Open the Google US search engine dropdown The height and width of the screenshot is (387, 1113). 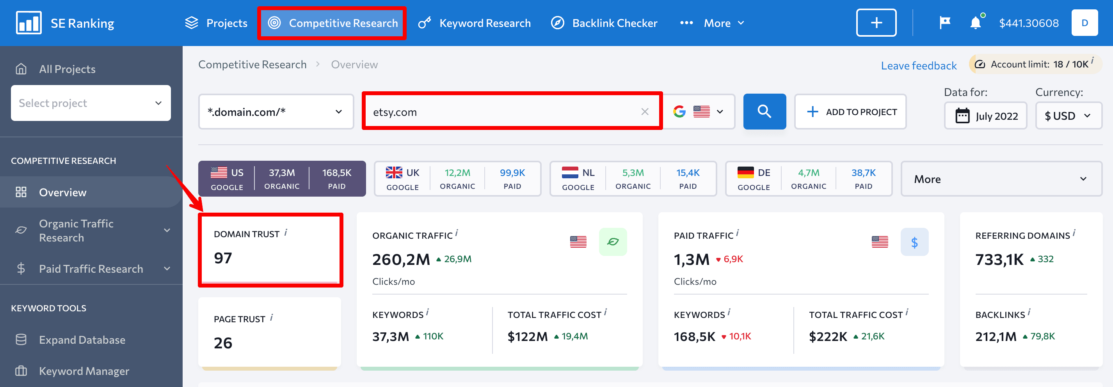[698, 112]
